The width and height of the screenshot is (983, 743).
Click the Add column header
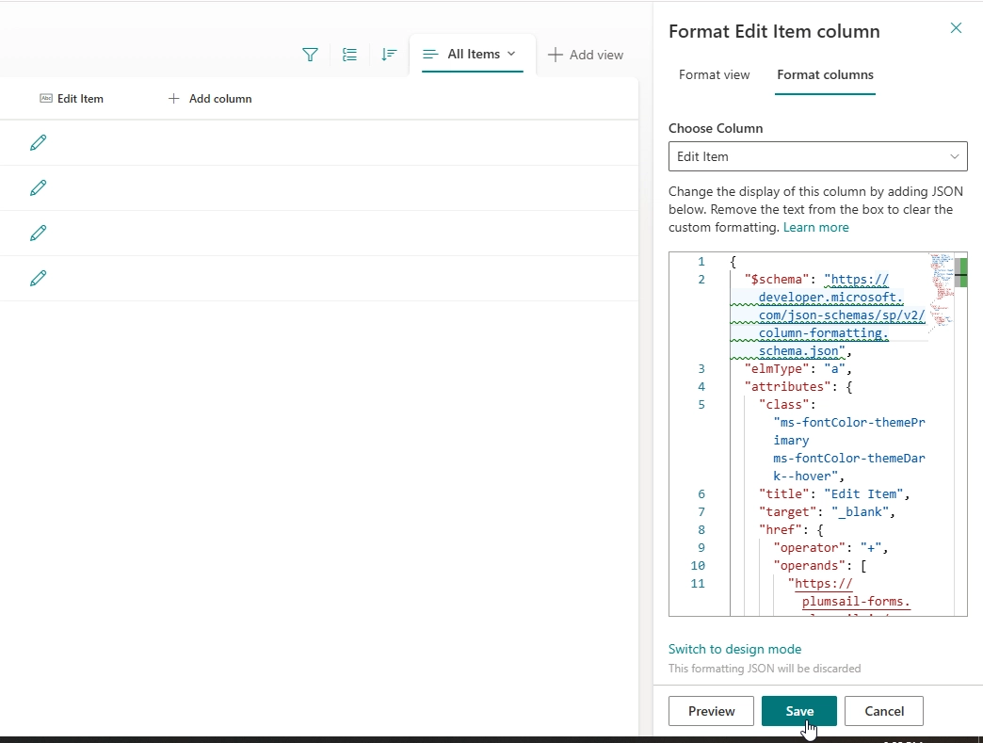click(x=210, y=99)
